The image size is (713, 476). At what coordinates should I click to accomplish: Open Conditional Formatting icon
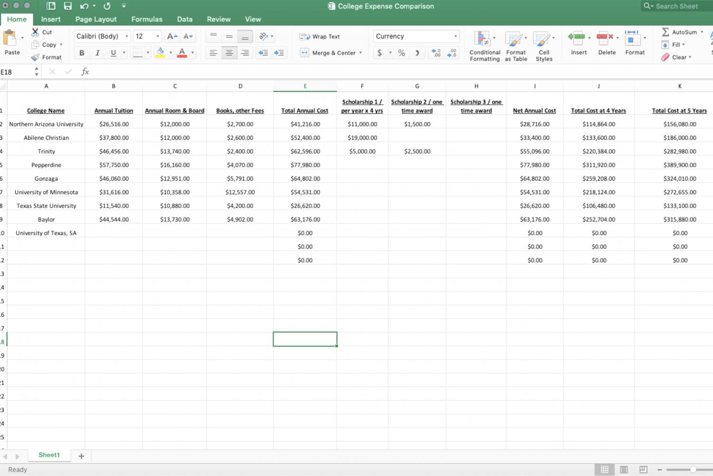click(x=482, y=39)
